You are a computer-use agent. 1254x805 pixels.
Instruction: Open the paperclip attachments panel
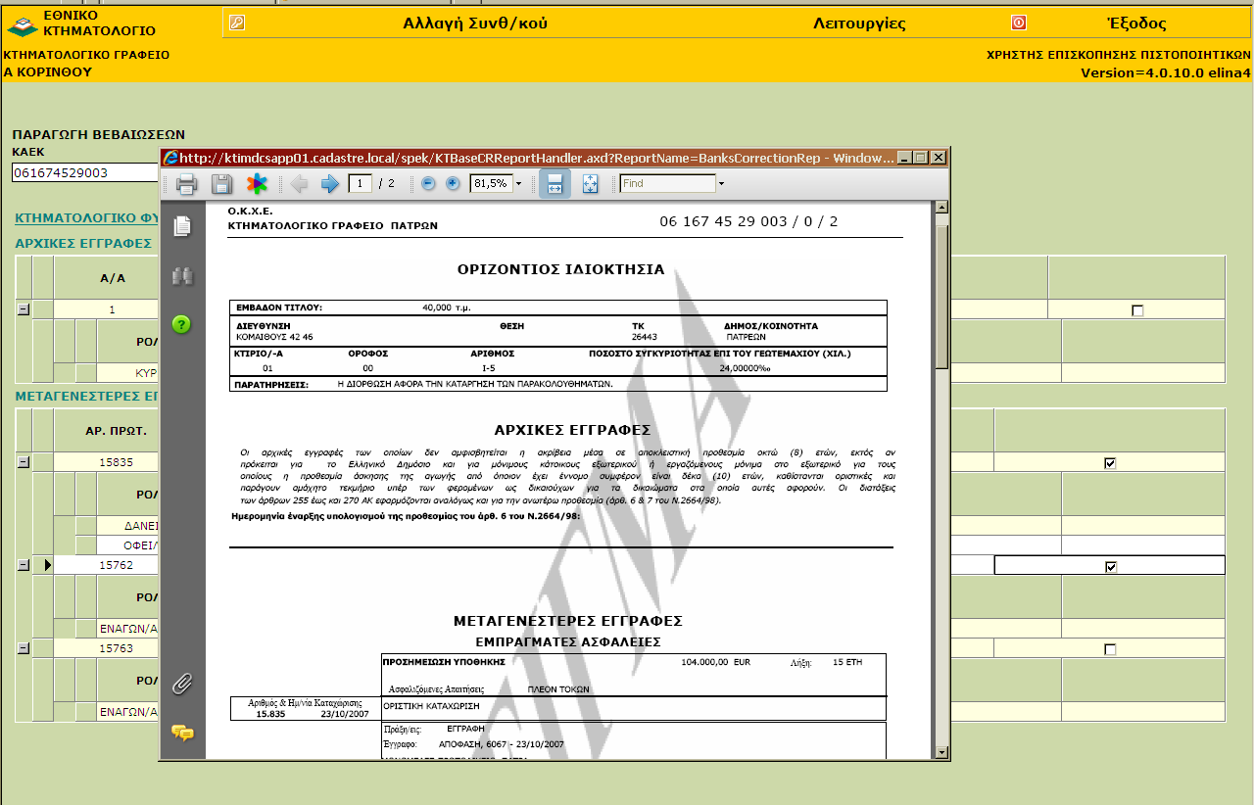[x=181, y=684]
